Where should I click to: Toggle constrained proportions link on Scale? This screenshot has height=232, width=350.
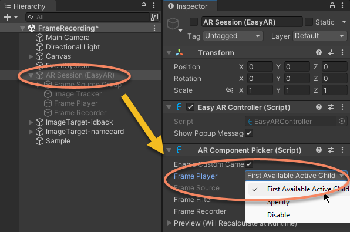[x=230, y=90]
